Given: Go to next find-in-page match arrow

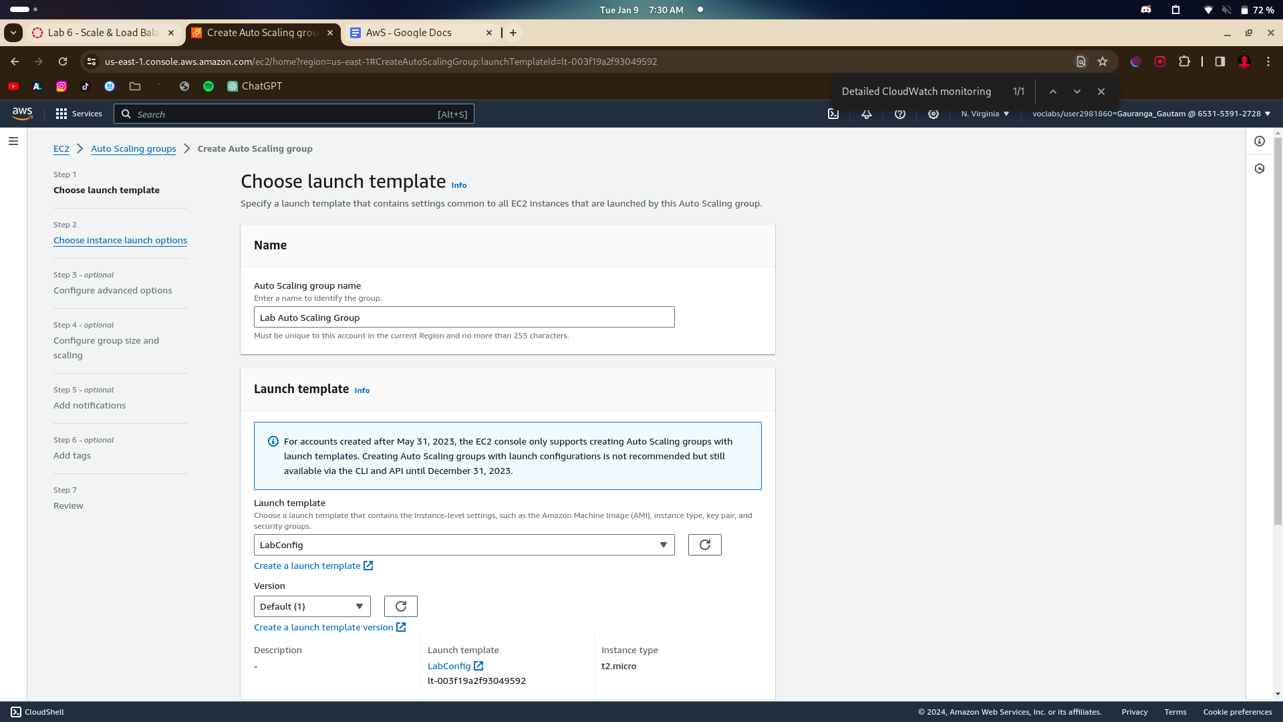Looking at the screenshot, I should [1077, 92].
